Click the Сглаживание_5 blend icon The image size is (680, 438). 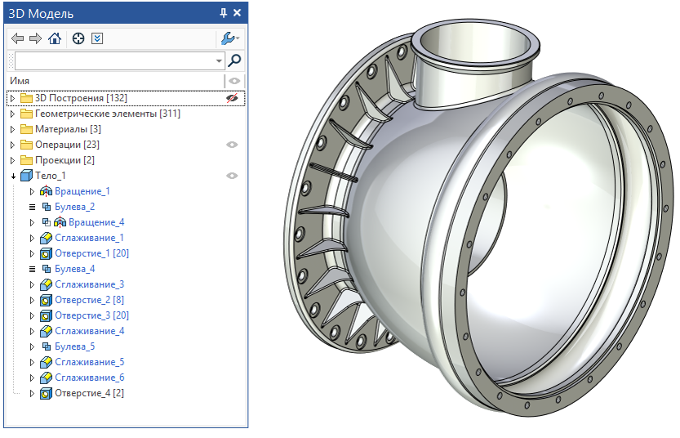[46, 362]
